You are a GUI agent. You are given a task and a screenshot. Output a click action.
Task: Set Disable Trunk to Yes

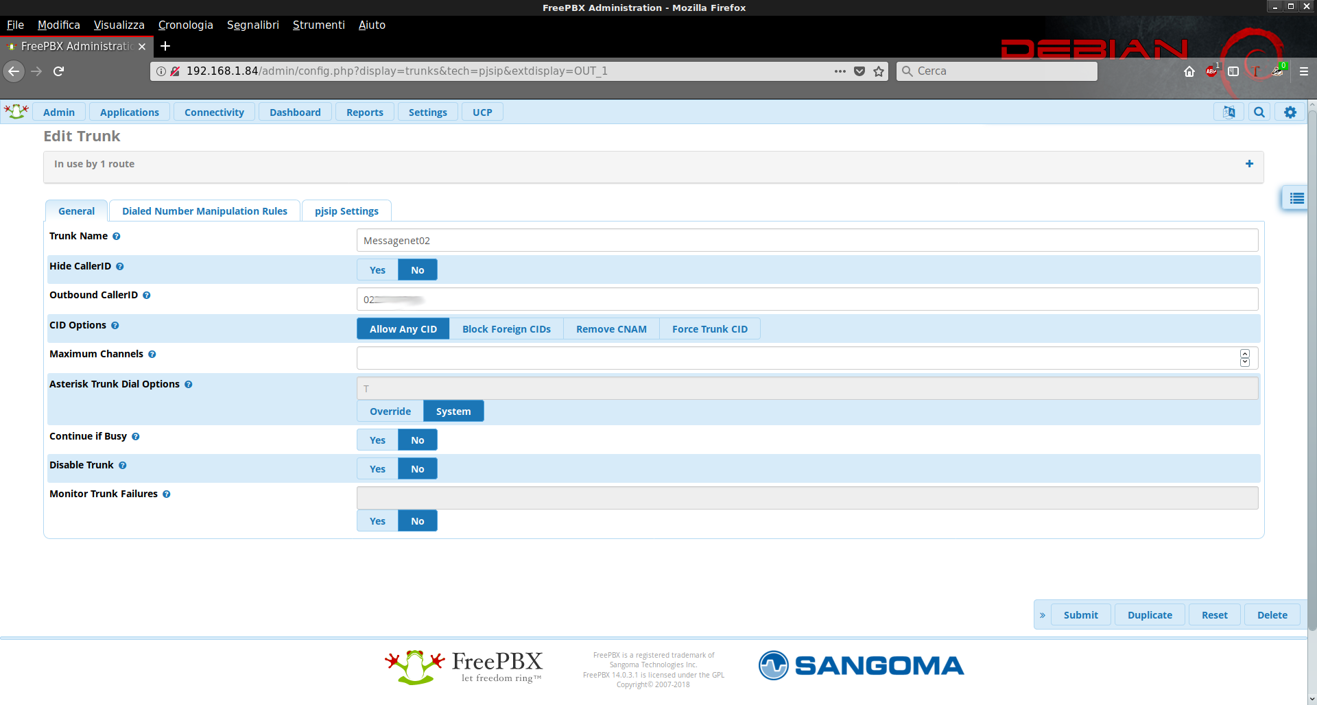[377, 469]
